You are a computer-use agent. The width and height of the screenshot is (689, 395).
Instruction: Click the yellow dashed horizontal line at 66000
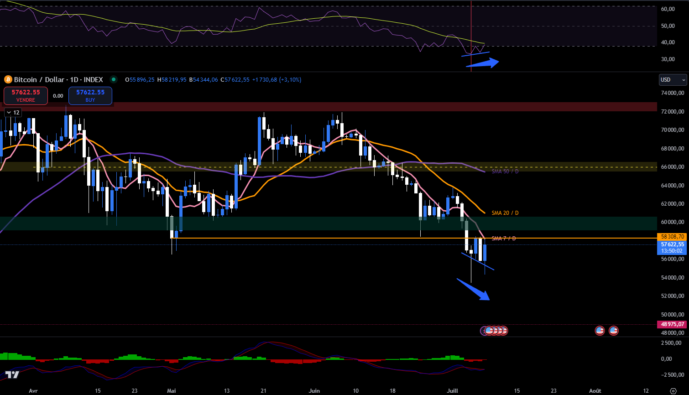point(319,167)
